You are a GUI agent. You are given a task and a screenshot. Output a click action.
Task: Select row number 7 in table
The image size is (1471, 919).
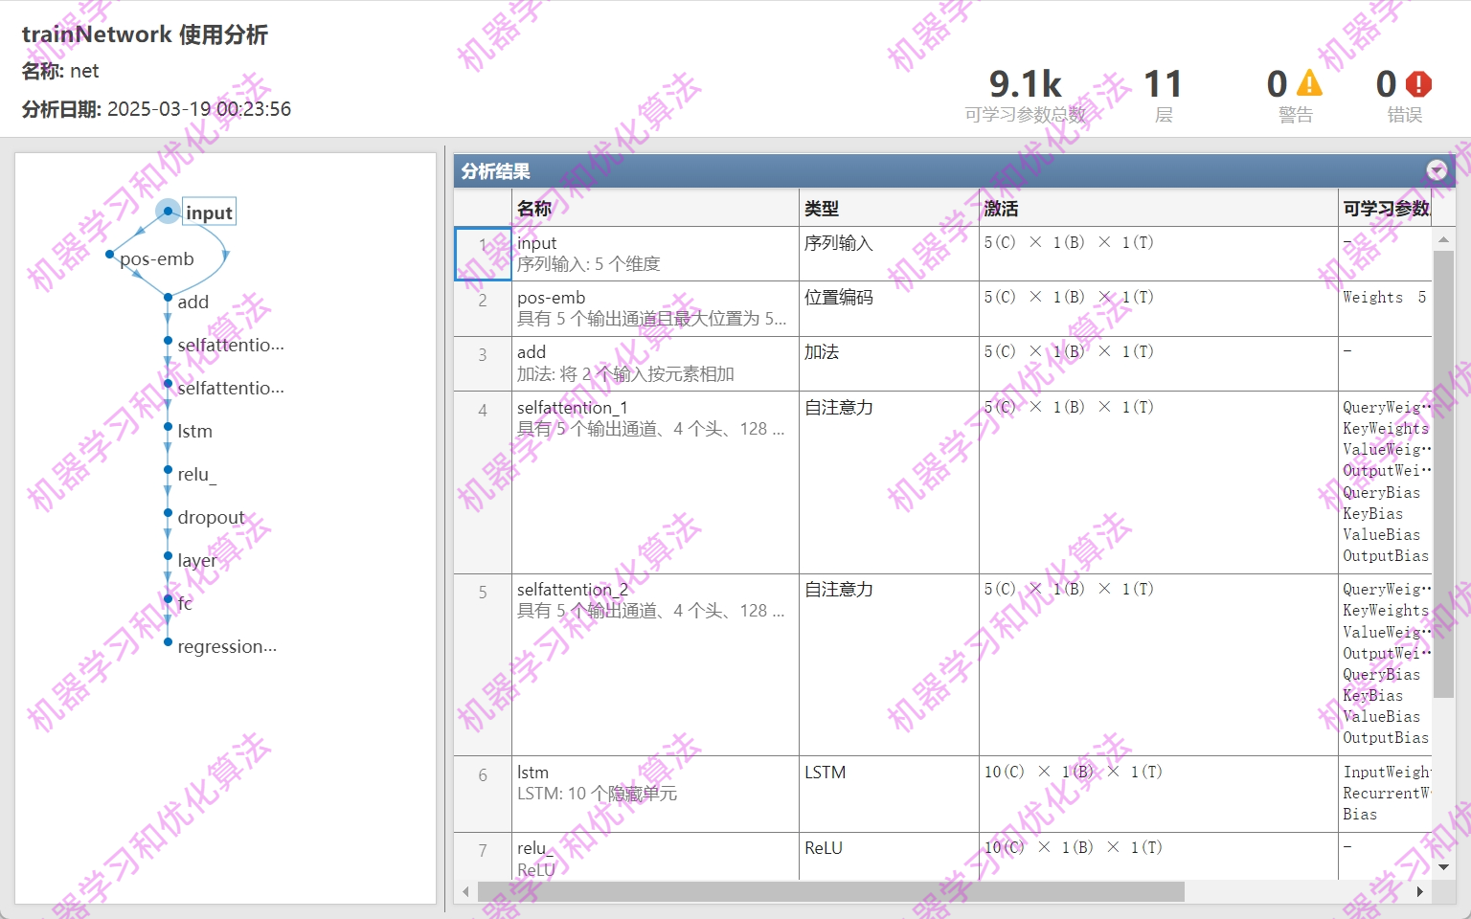coord(483,856)
